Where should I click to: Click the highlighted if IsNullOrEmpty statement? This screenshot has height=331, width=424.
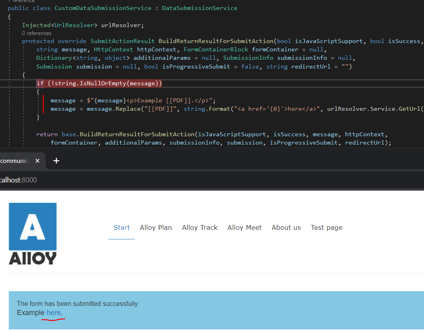coord(99,83)
